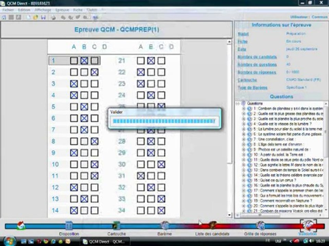Screen dimensions: 329x246
Task: Click the open folder toolbar icon
Action: [36, 17]
